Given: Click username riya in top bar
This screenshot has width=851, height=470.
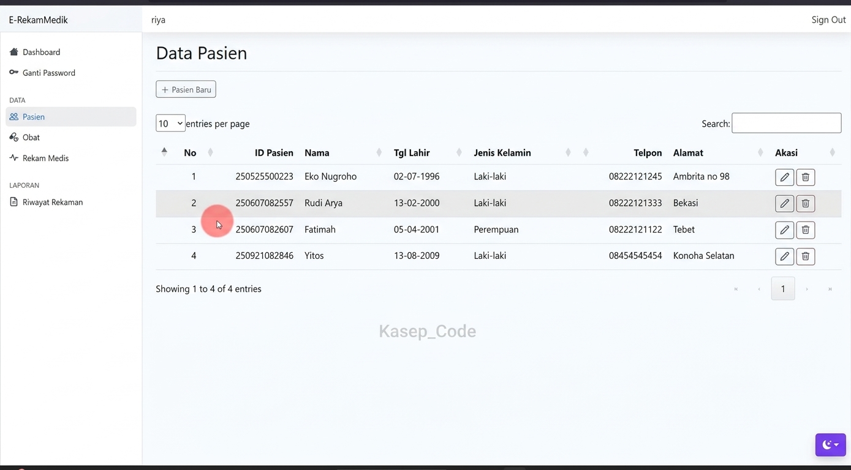Looking at the screenshot, I should (158, 20).
